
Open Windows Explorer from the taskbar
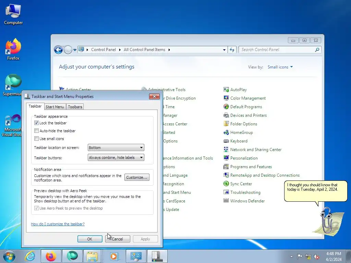tap(92, 256)
